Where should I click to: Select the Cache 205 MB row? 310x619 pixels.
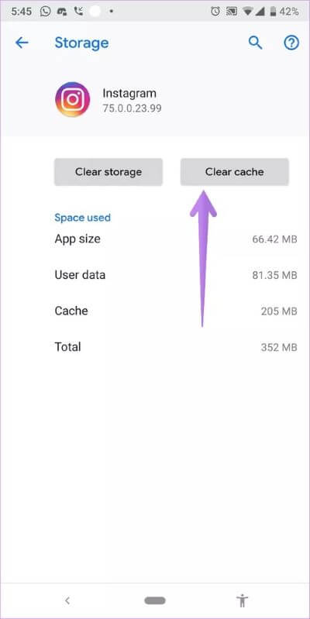click(x=176, y=311)
